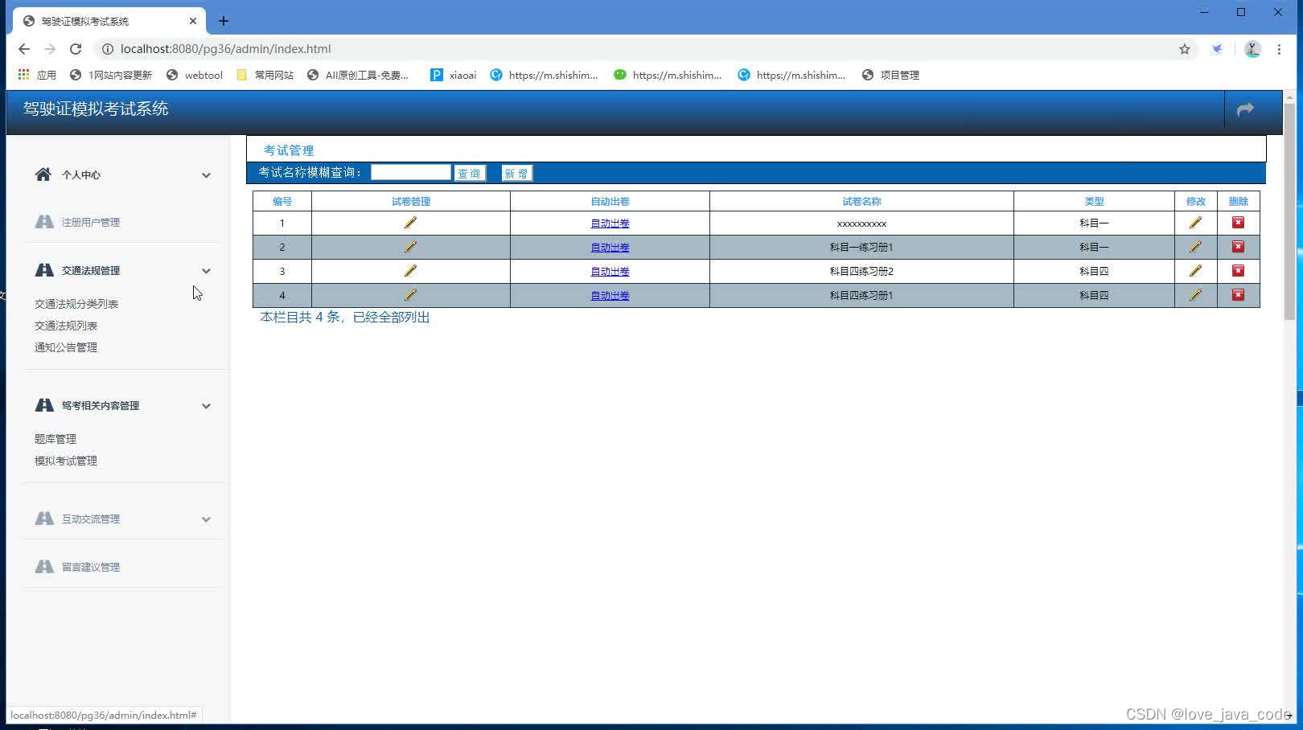The height and width of the screenshot is (730, 1303).
Task: Open 通知公告管理 in the sidebar
Action: [66, 347]
